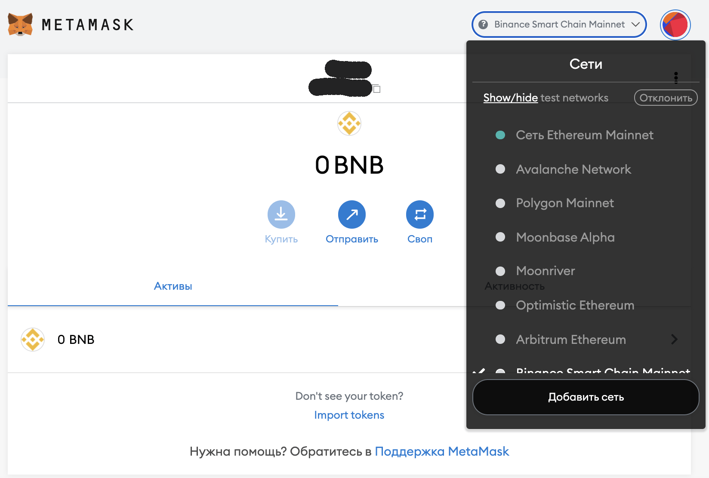Image resolution: width=709 pixels, height=478 pixels.
Task: Select the Arbitrum Ethereum dot
Action: [500, 339]
